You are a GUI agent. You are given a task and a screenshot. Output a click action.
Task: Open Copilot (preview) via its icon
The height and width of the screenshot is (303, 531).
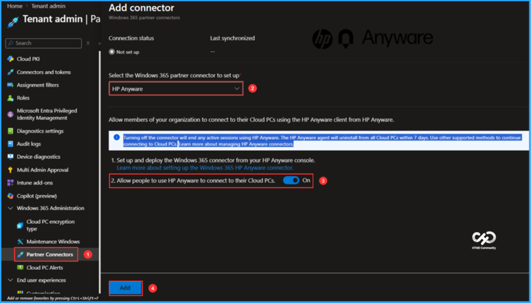[10, 195]
